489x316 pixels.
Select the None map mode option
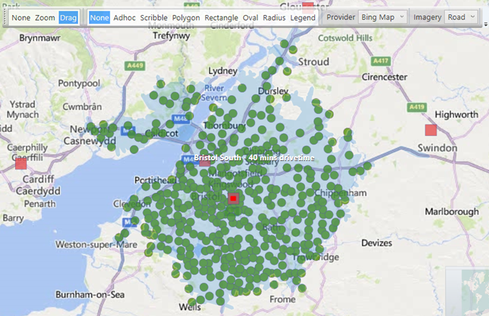(21, 18)
